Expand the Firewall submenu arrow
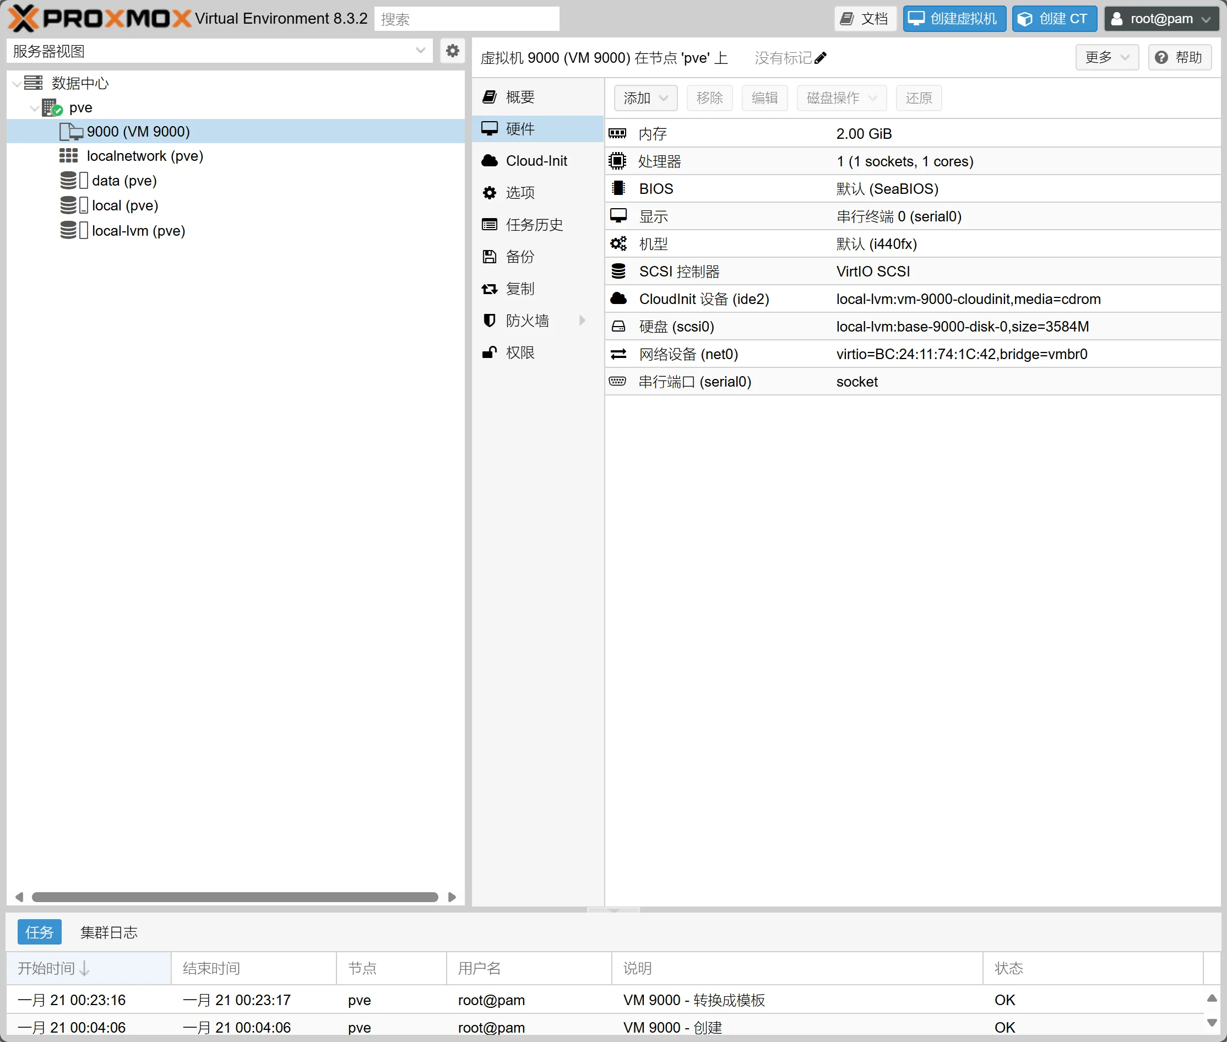This screenshot has width=1227, height=1042. [583, 320]
